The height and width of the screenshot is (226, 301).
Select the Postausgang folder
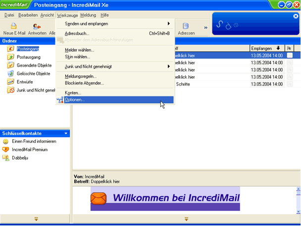click(x=29, y=57)
